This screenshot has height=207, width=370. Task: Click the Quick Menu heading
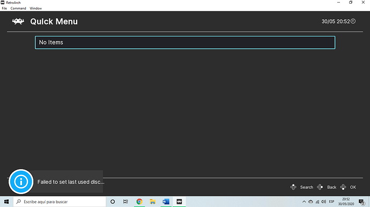54,21
